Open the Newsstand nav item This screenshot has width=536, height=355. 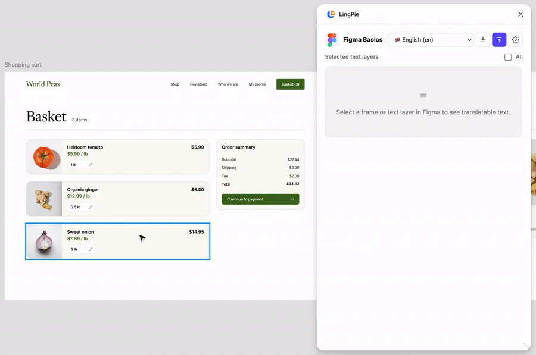tap(198, 84)
